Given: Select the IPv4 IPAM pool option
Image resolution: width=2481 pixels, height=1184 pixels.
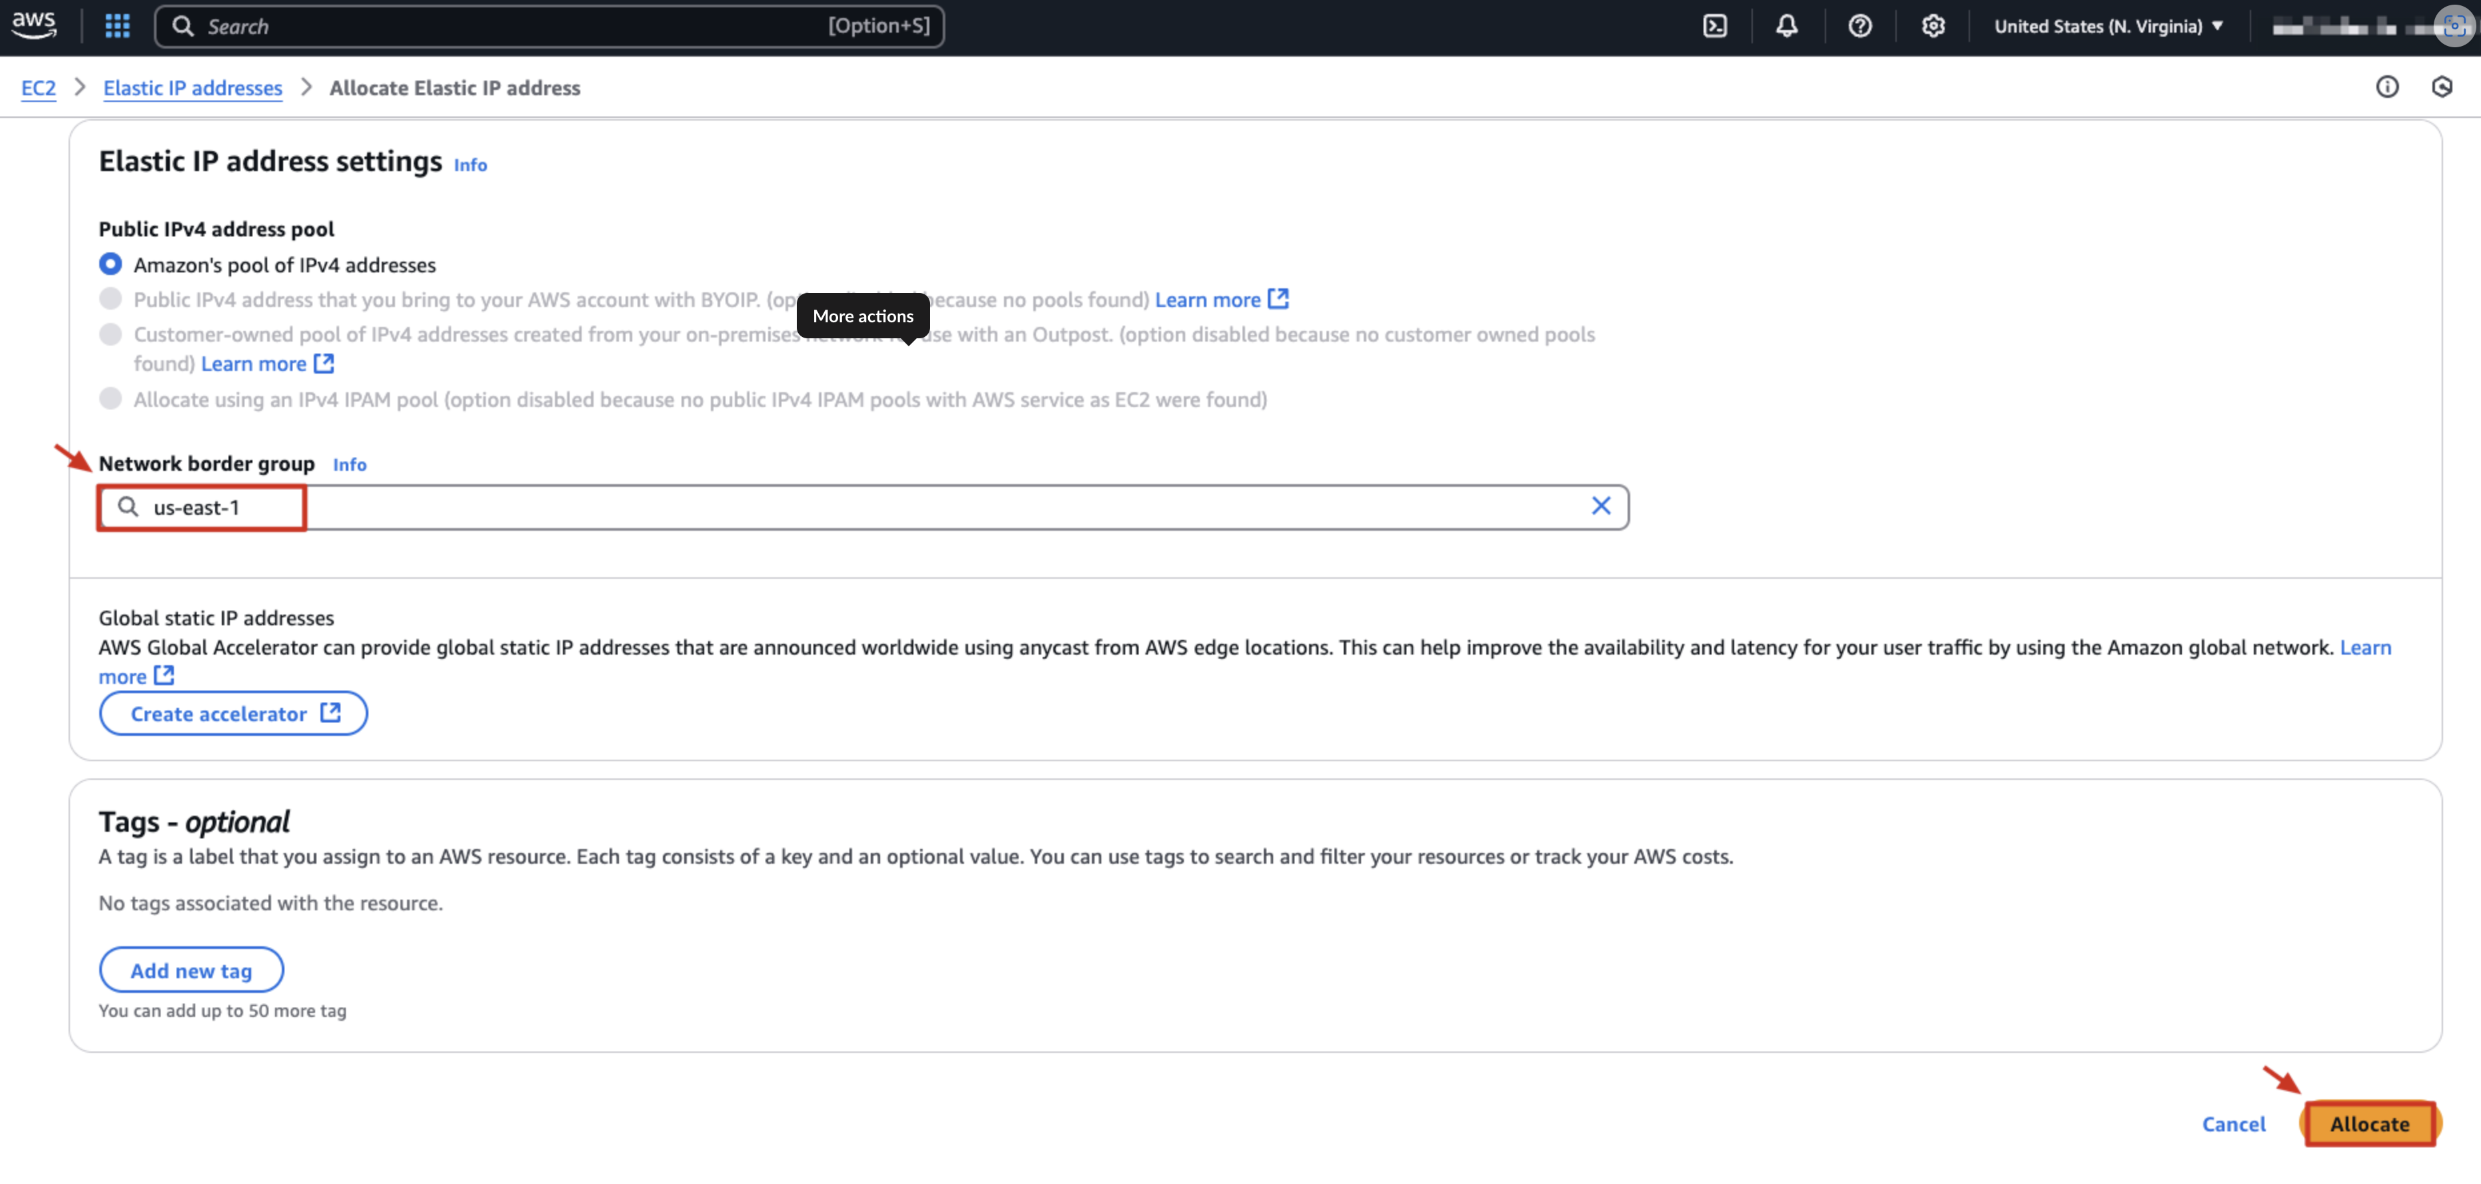Looking at the screenshot, I should point(111,398).
